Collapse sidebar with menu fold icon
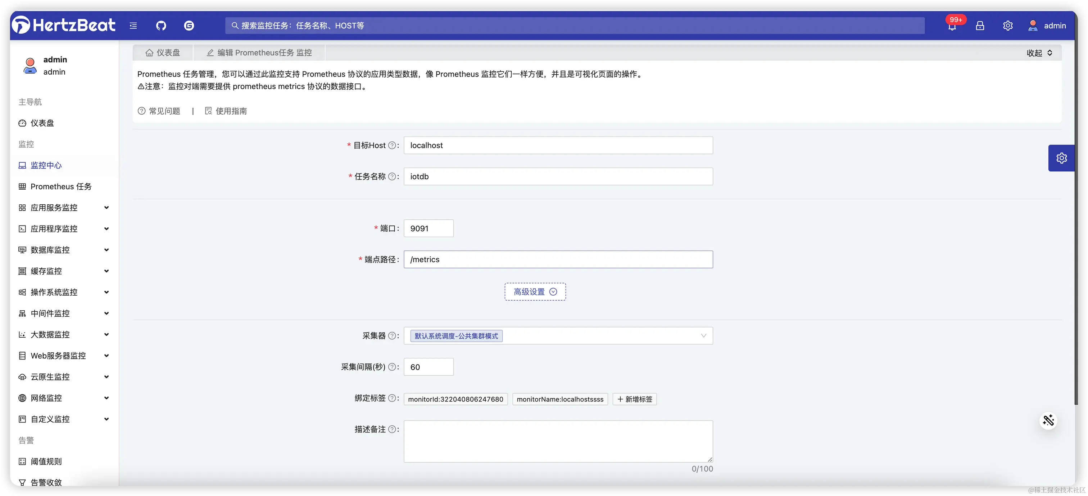 133,26
